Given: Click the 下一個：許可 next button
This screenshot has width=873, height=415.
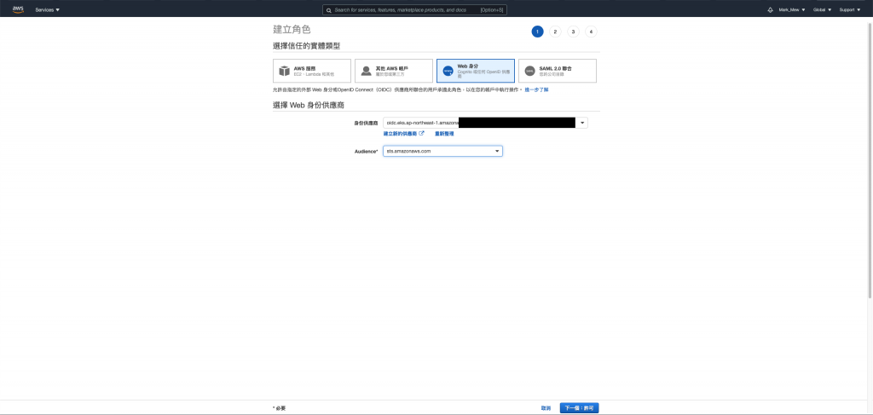Looking at the screenshot, I should pos(579,408).
